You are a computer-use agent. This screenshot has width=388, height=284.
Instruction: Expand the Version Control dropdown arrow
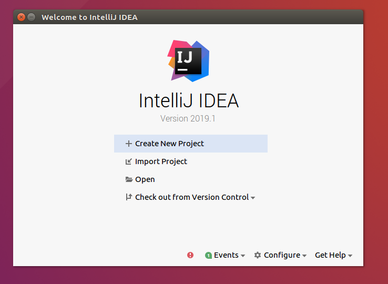(253, 198)
